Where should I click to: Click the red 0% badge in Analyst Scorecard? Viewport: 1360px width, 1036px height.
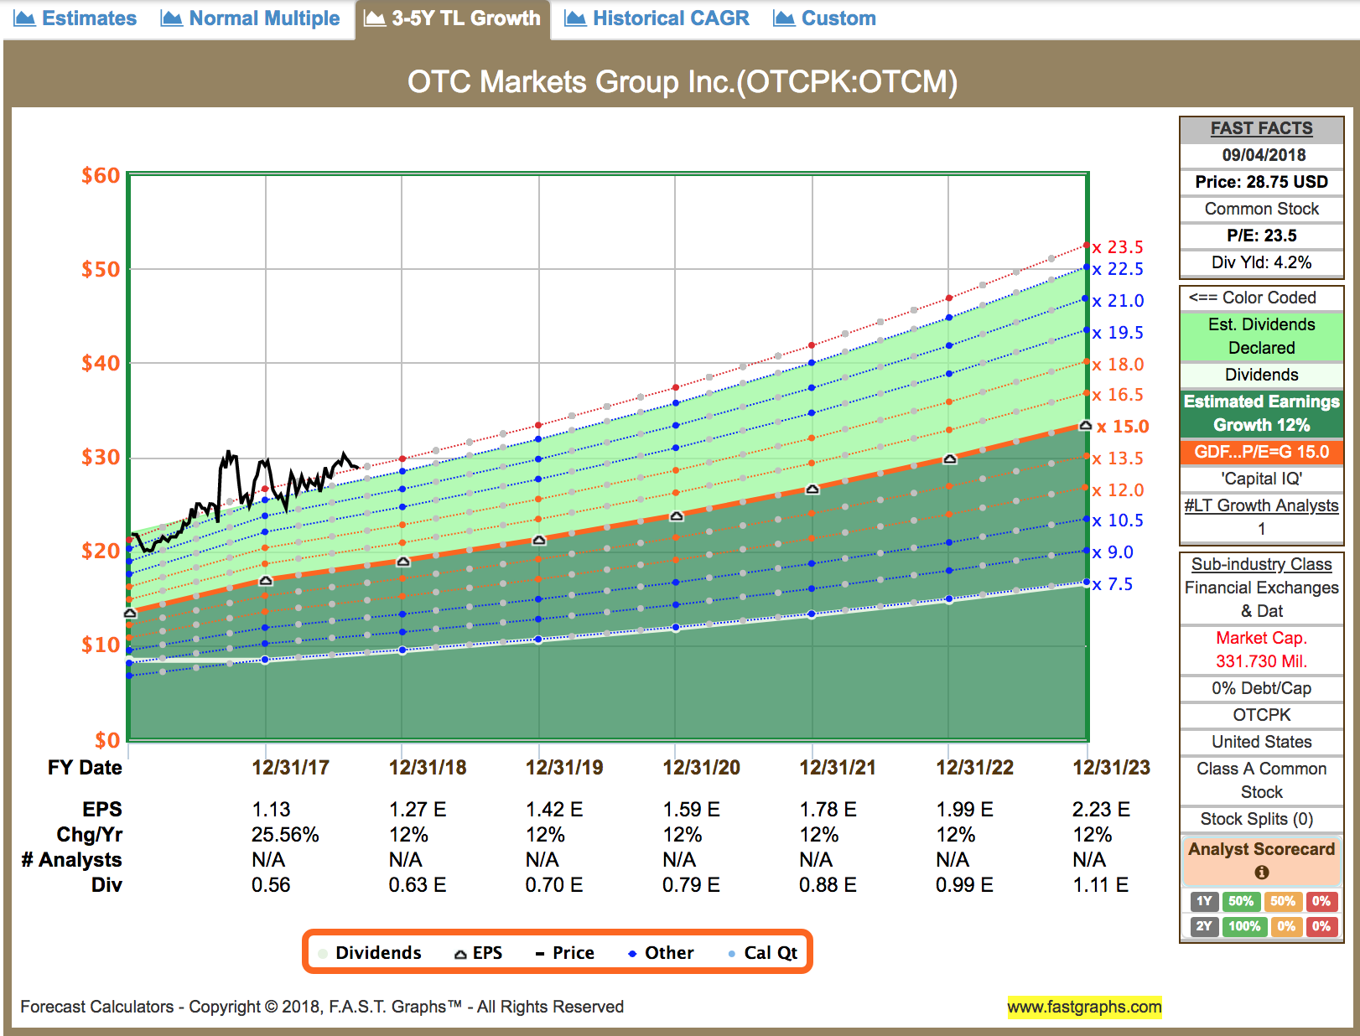[1323, 901]
